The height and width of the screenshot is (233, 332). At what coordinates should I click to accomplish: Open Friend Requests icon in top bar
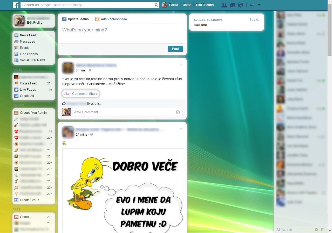[x=224, y=5]
